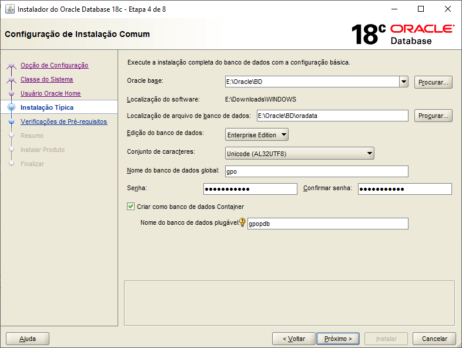Browse for database file location folder

433,116
